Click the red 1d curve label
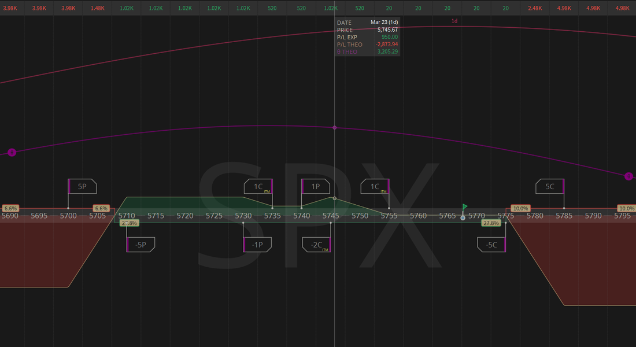Screen dimensions: 636x347 (x=454, y=21)
